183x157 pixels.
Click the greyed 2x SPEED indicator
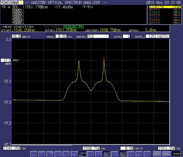coord(53,27)
